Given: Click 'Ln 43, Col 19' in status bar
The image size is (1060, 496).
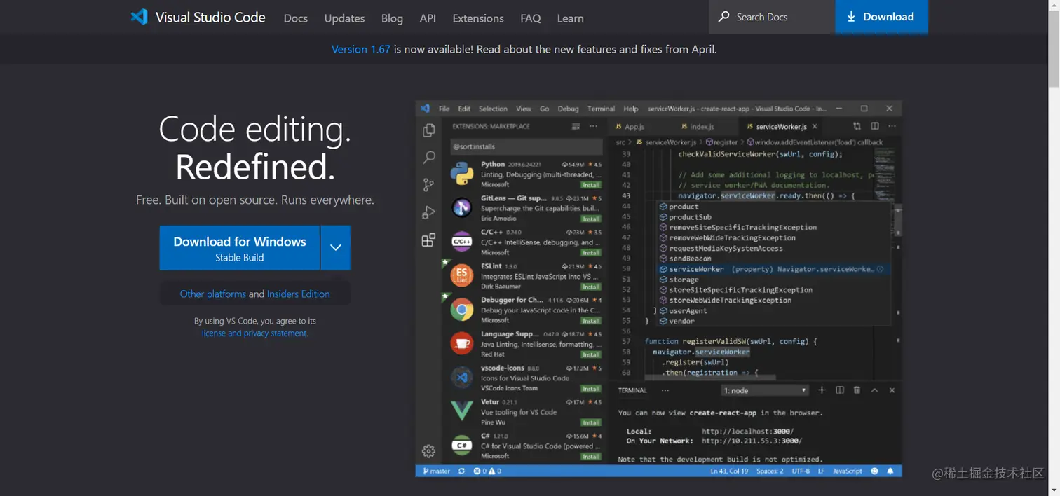Looking at the screenshot, I should point(729,471).
